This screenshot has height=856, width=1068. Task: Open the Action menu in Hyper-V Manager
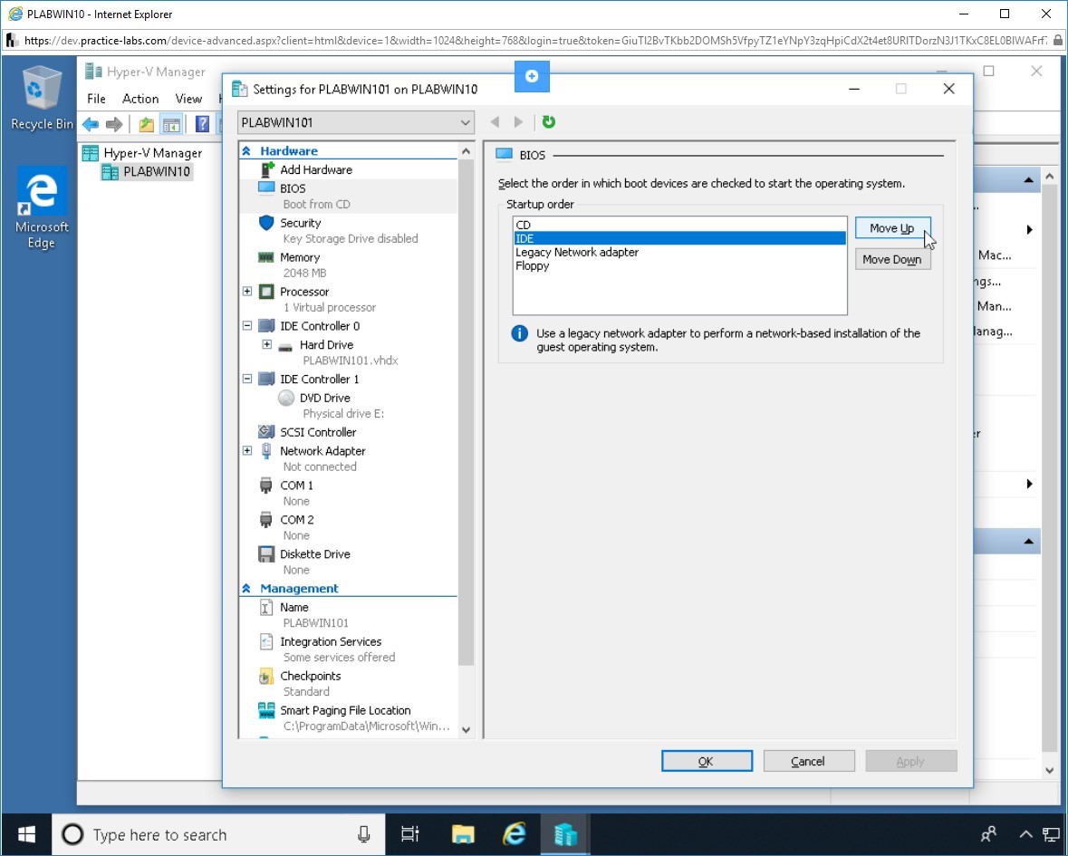(140, 99)
